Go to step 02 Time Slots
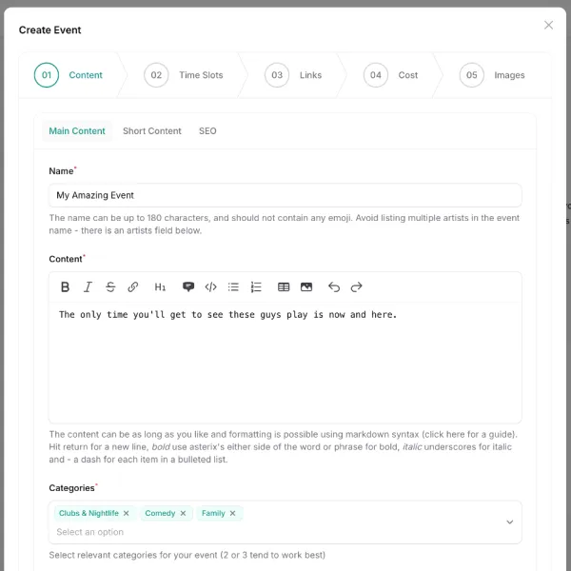This screenshot has height=571, width=571. click(183, 75)
